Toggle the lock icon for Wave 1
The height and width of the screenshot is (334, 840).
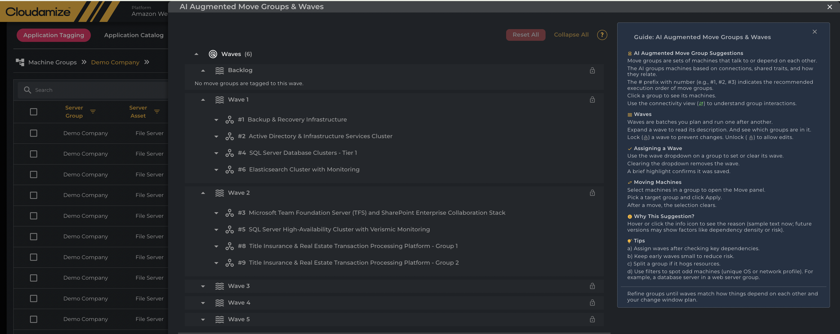coord(592,100)
